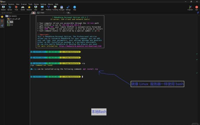The image size is (200, 125).
Task: Go to the Home tab icon
Action: 33,13
